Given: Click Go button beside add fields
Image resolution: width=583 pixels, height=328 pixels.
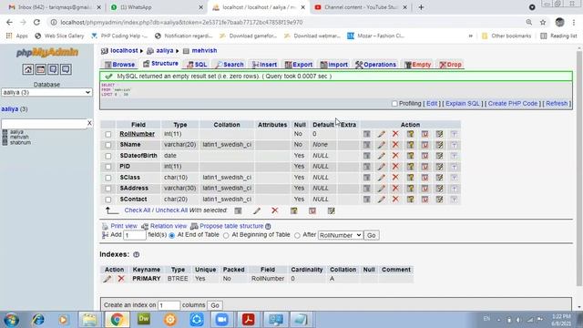Looking at the screenshot, I should (x=371, y=235).
